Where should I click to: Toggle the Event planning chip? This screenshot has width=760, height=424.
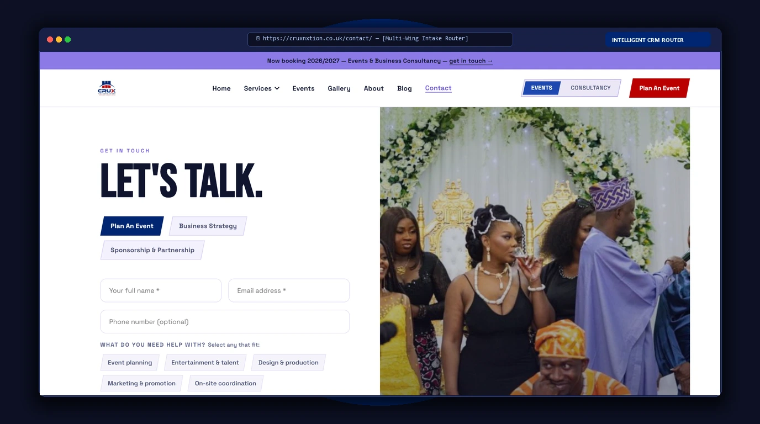(x=130, y=363)
